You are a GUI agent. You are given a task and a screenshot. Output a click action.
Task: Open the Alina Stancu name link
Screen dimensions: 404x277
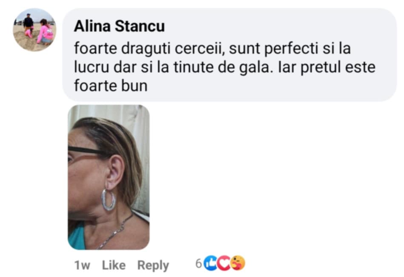pyautogui.click(x=119, y=26)
